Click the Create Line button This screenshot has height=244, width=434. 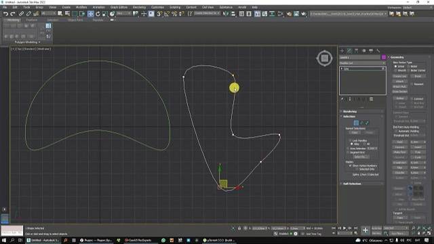coord(399,77)
